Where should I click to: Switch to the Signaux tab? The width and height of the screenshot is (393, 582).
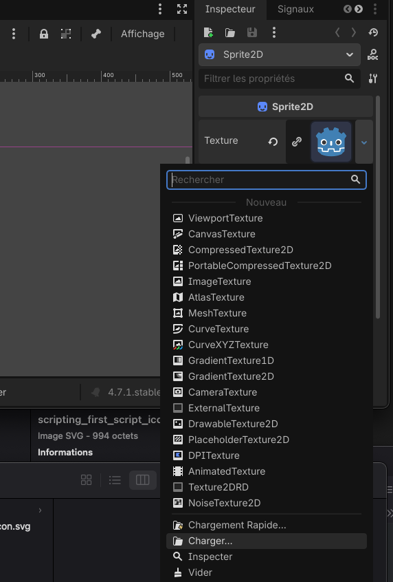295,9
